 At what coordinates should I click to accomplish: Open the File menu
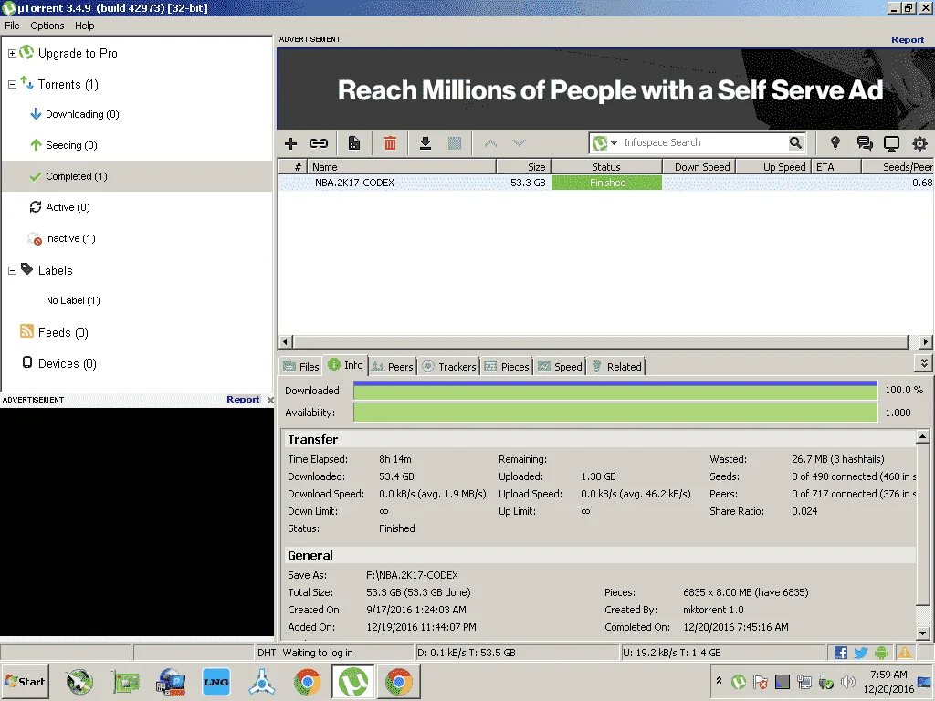pyautogui.click(x=12, y=26)
